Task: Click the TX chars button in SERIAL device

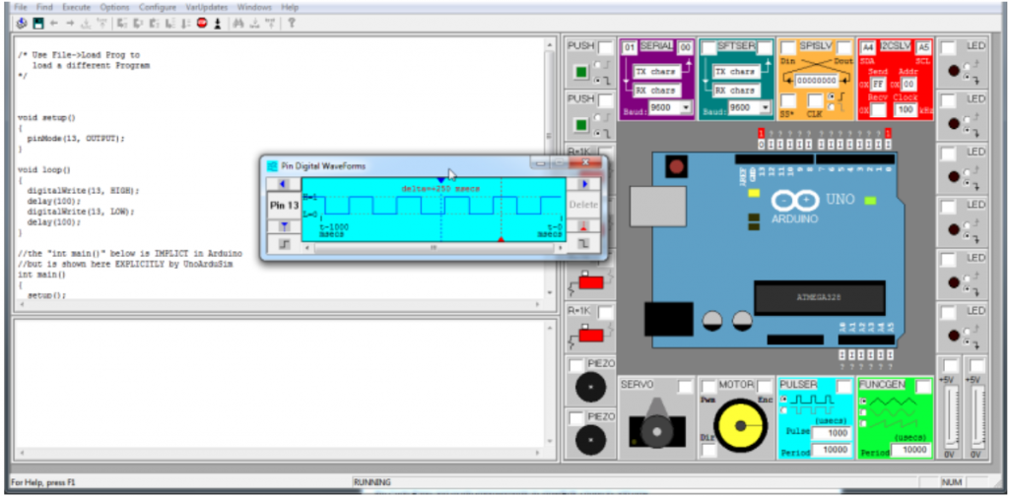Action: pos(655,72)
